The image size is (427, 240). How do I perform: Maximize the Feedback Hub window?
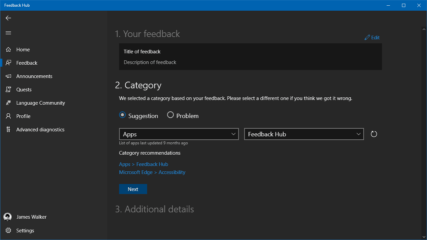pyautogui.click(x=404, y=5)
